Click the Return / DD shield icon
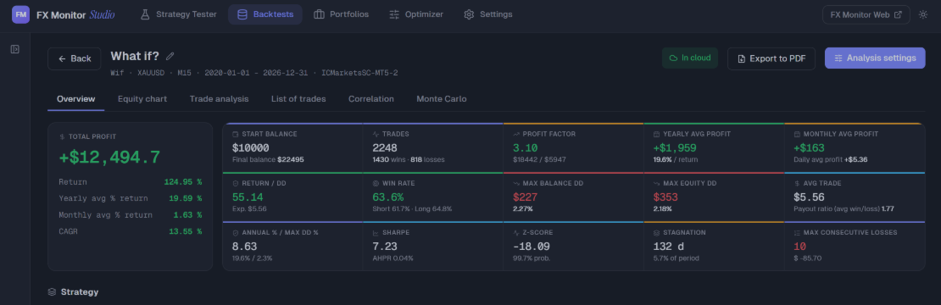The image size is (941, 305). pos(236,183)
